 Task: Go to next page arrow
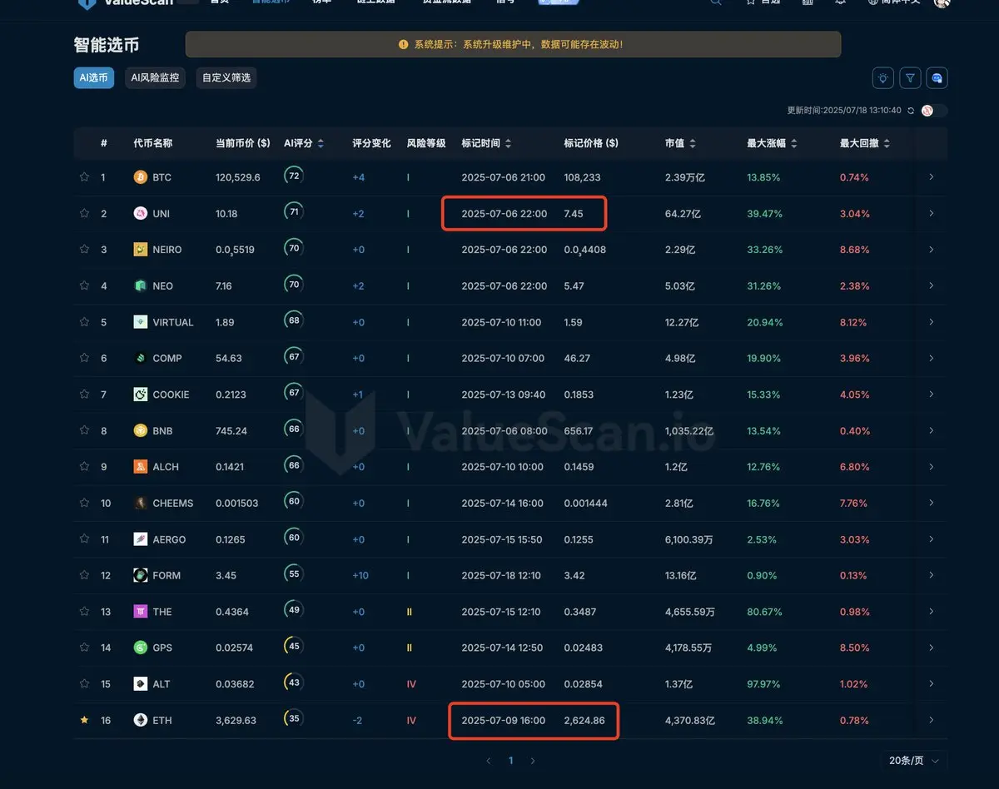point(533,761)
